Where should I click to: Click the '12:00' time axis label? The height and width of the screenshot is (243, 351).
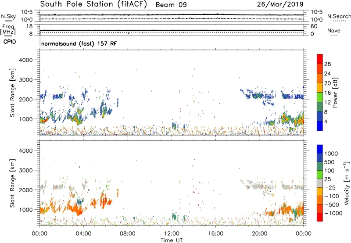click(172, 234)
